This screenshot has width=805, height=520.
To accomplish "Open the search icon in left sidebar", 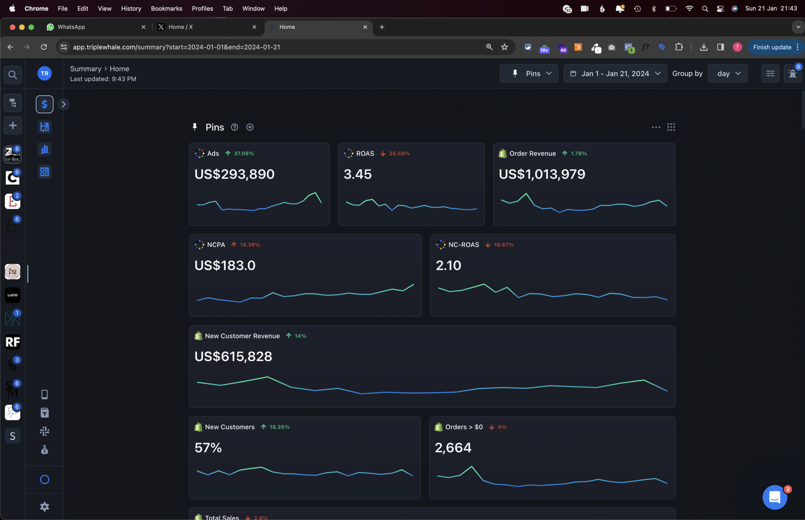I will (13, 75).
